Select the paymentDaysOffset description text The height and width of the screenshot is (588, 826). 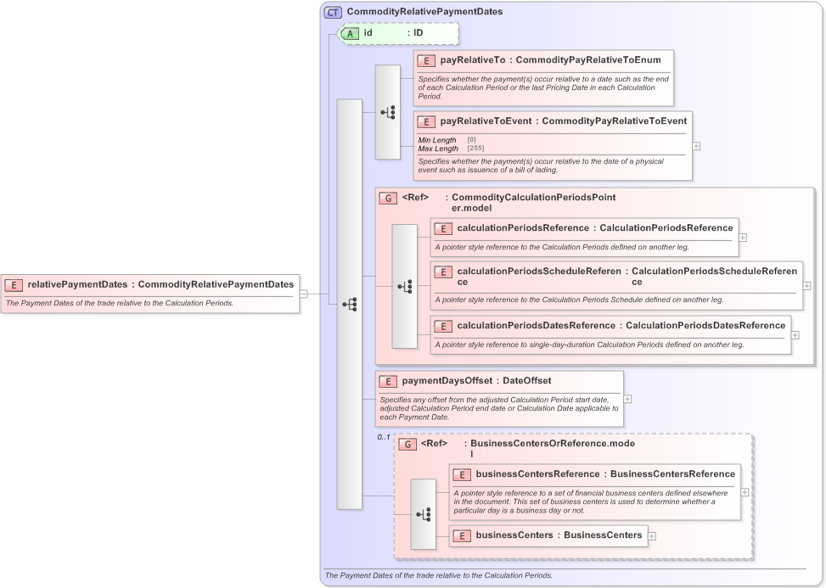[499, 408]
